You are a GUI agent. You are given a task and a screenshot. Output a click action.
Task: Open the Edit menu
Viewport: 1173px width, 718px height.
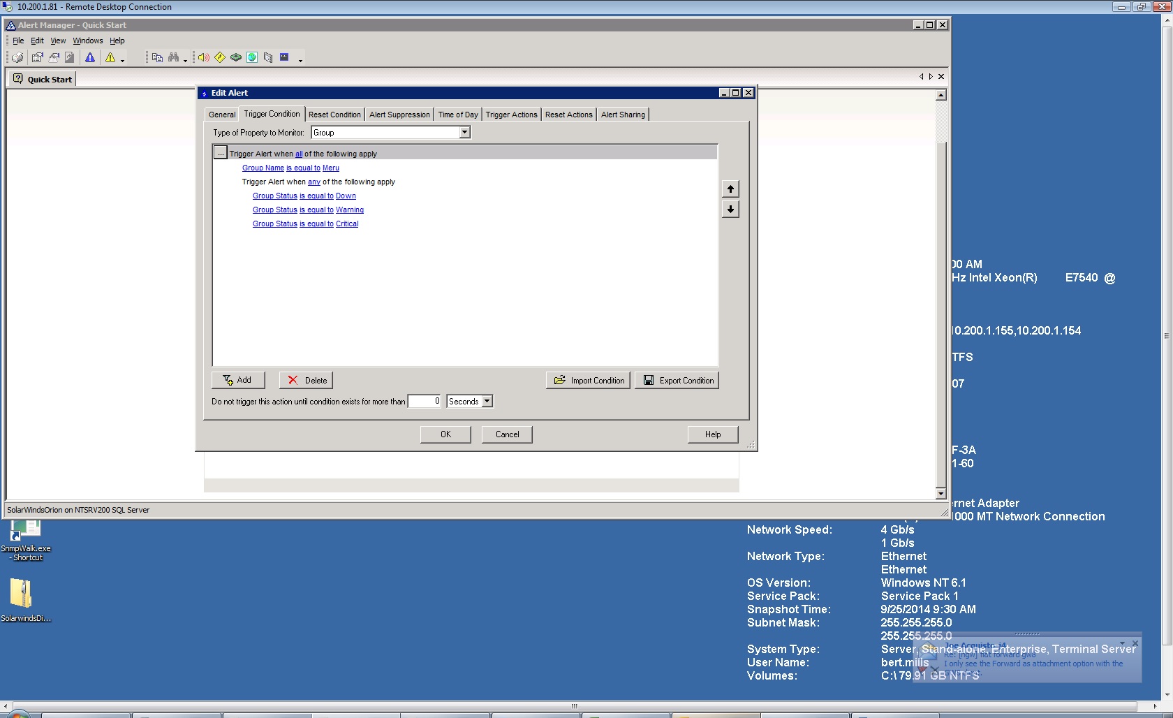pos(37,41)
